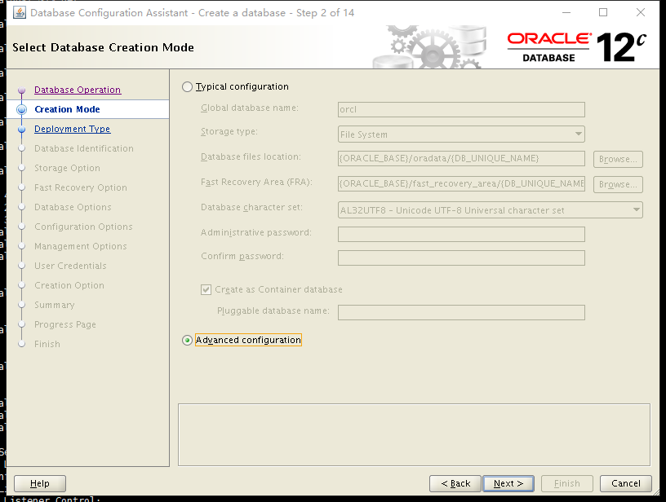Click the User Credentials step

pos(70,266)
